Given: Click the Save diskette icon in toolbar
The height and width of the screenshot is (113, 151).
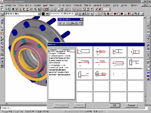Looking at the screenshot, I should pos(9,9).
